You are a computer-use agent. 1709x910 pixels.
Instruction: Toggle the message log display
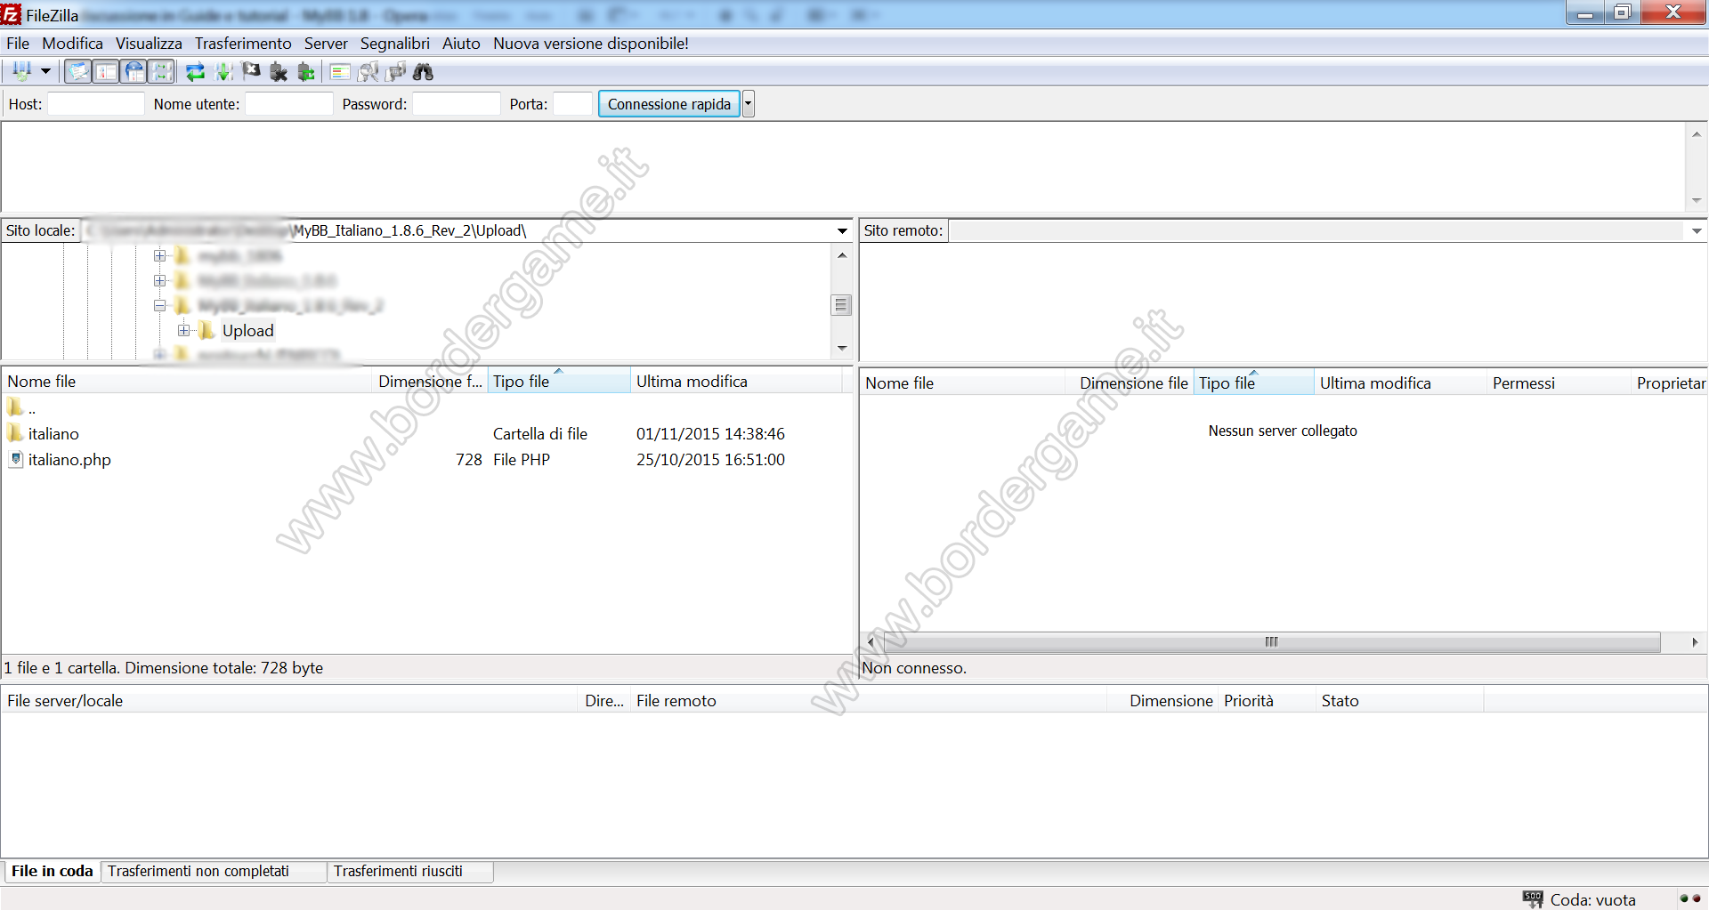coord(78,72)
